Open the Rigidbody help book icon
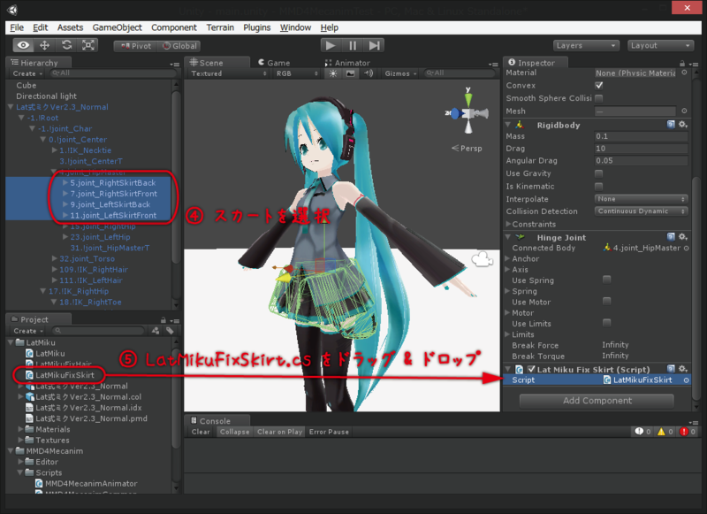Viewport: 707px width, 514px height. 671,124
